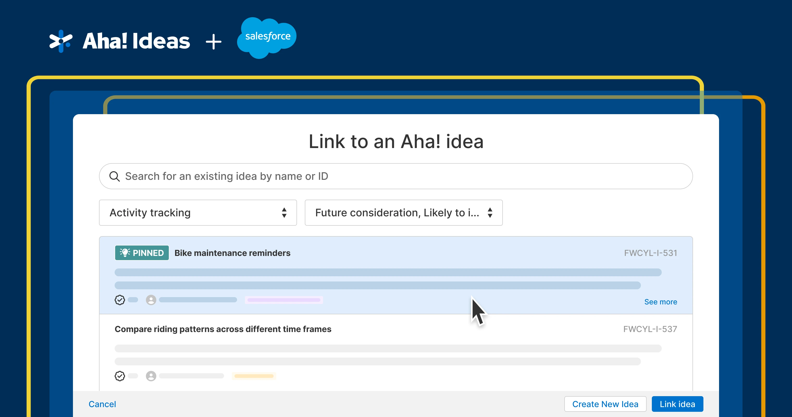Click the yellow status tag on the second idea

(x=254, y=376)
